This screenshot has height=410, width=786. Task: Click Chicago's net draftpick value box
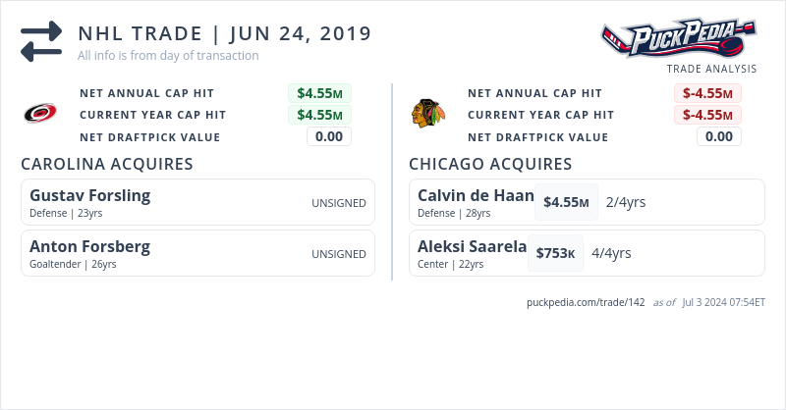719,136
